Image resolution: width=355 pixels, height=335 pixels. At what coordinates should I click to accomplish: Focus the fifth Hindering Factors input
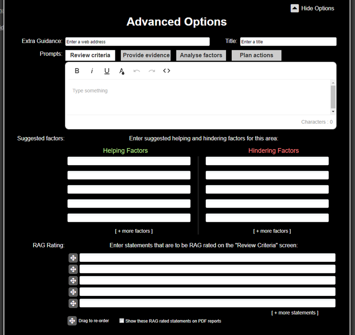[x=267, y=218]
